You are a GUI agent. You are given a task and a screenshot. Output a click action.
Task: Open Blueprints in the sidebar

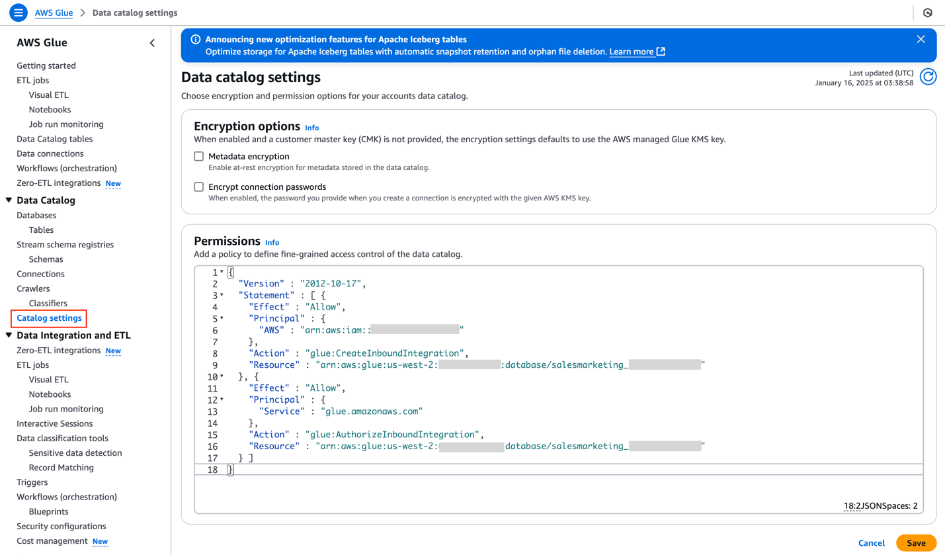[x=48, y=511]
